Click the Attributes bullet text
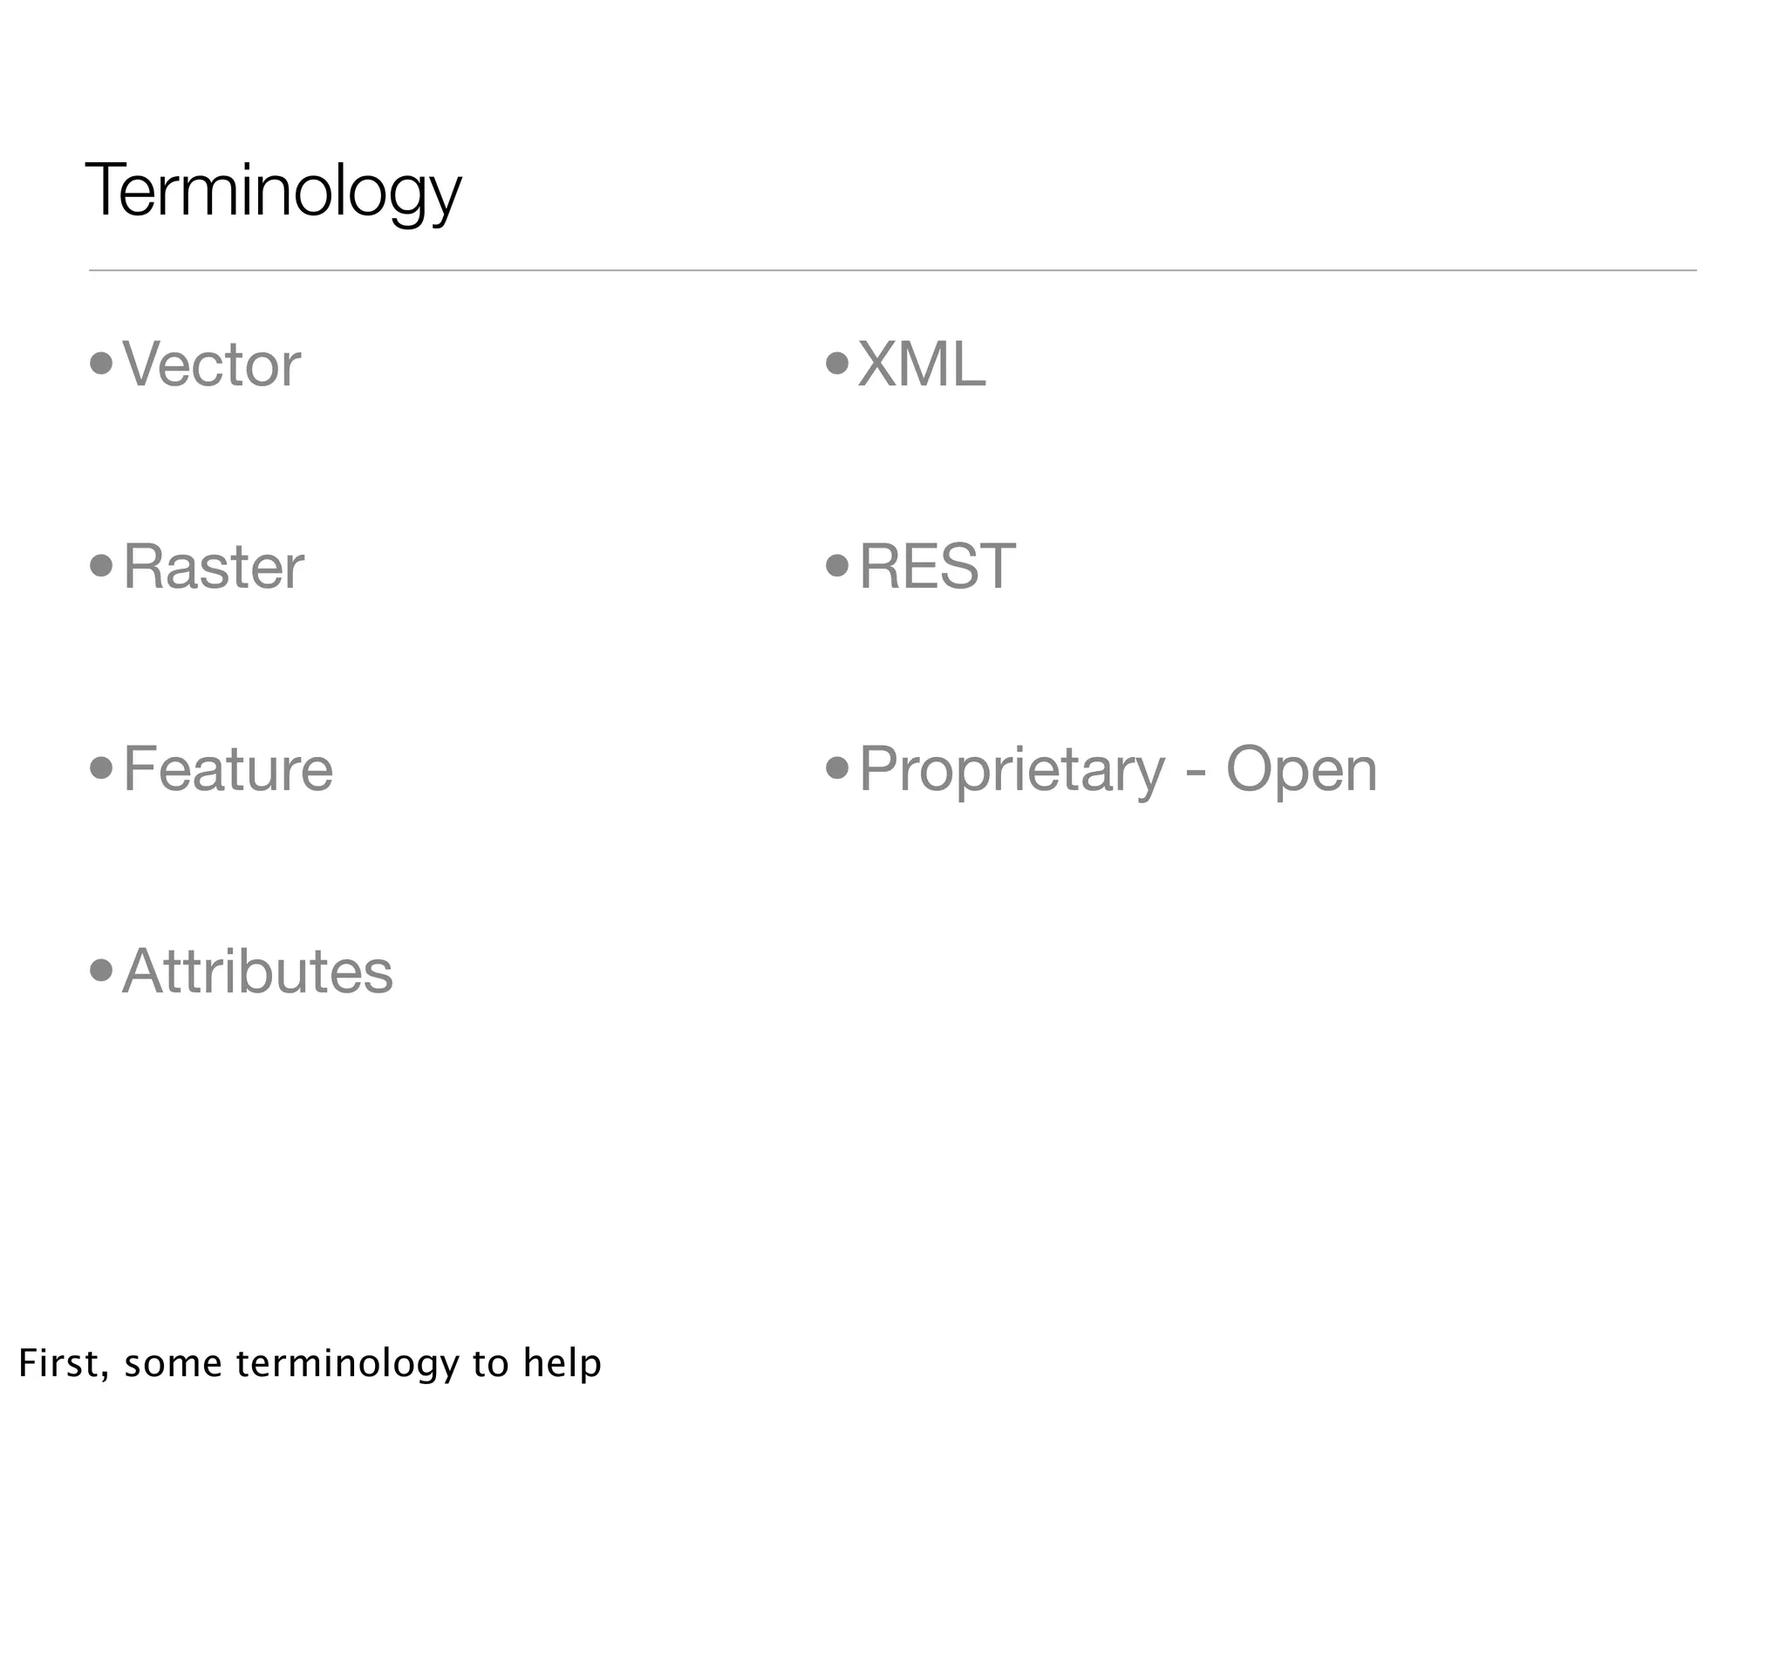This screenshot has width=1786, height=1657. (257, 971)
